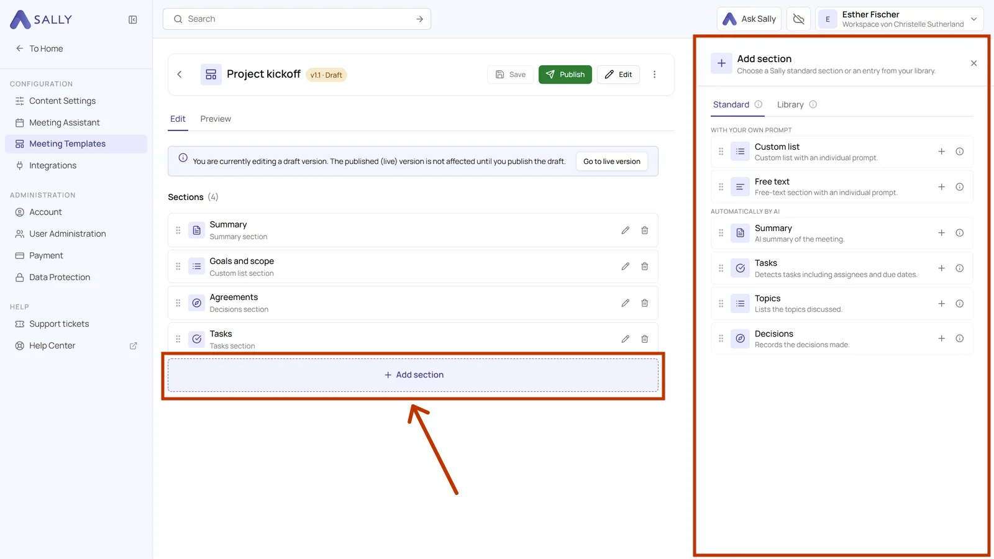Screen dimensions: 994x559
Task: Grab the Agreements section drag handle
Action: tap(178, 303)
